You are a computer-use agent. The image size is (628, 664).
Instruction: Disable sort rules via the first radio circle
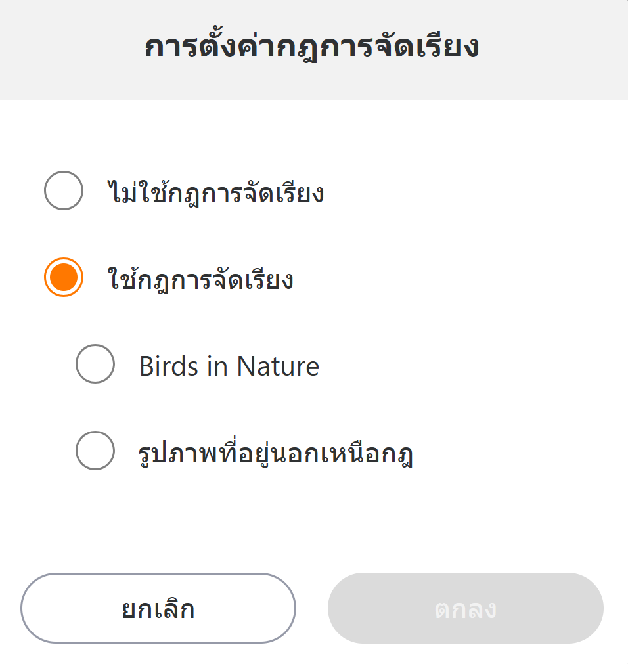64,190
